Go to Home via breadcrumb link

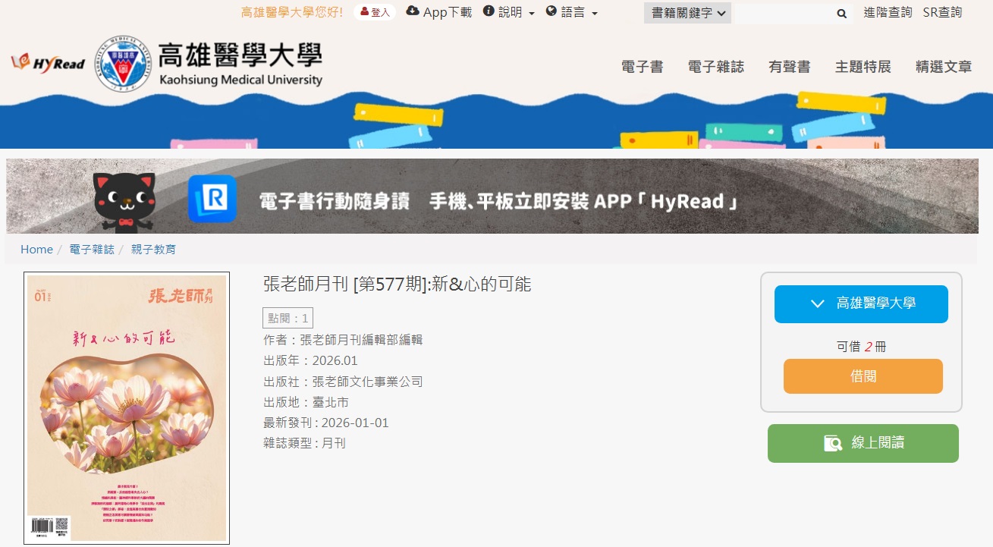pos(36,249)
